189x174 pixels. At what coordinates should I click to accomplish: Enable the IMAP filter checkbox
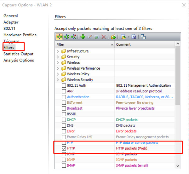click(64, 165)
